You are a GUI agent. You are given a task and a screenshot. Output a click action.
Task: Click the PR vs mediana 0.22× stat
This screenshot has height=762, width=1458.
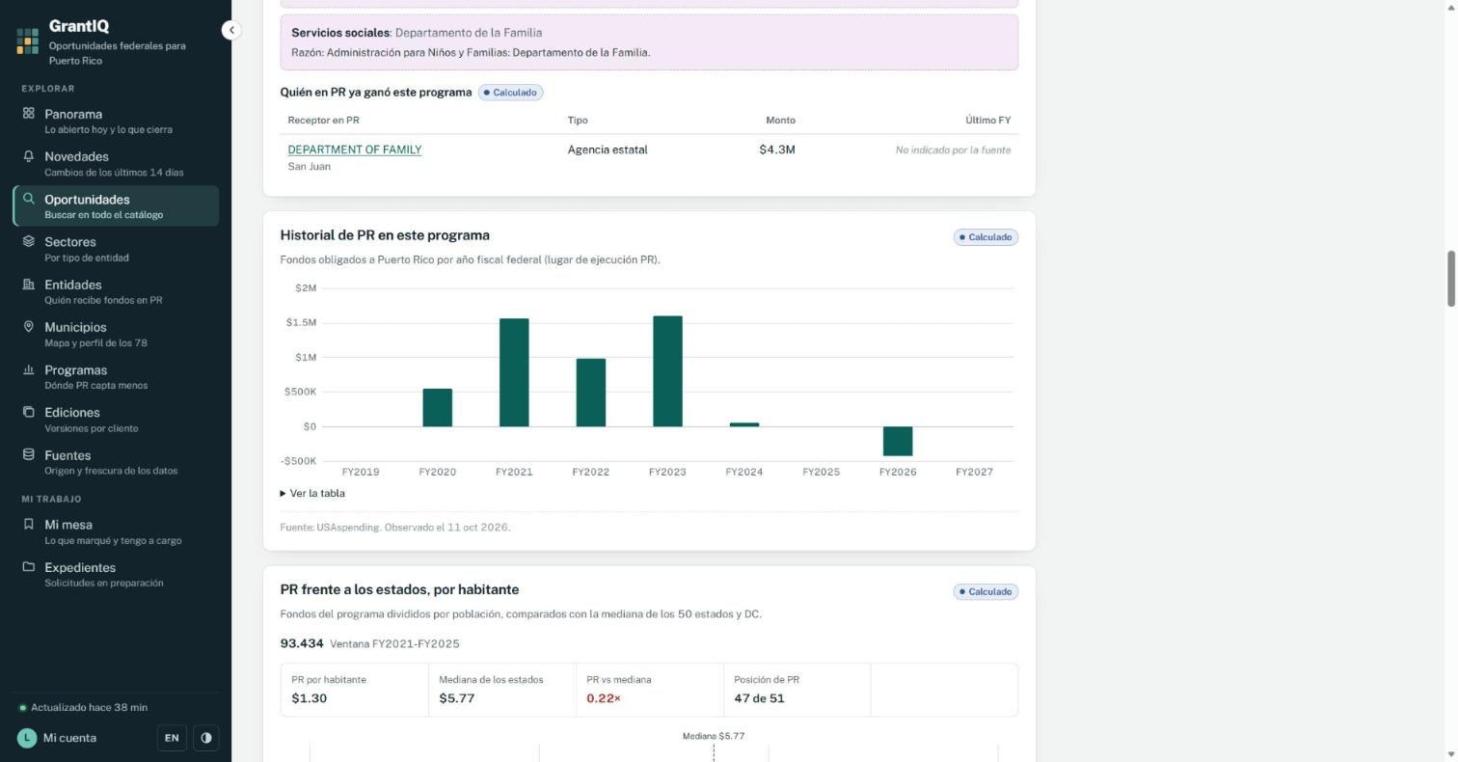tap(649, 690)
